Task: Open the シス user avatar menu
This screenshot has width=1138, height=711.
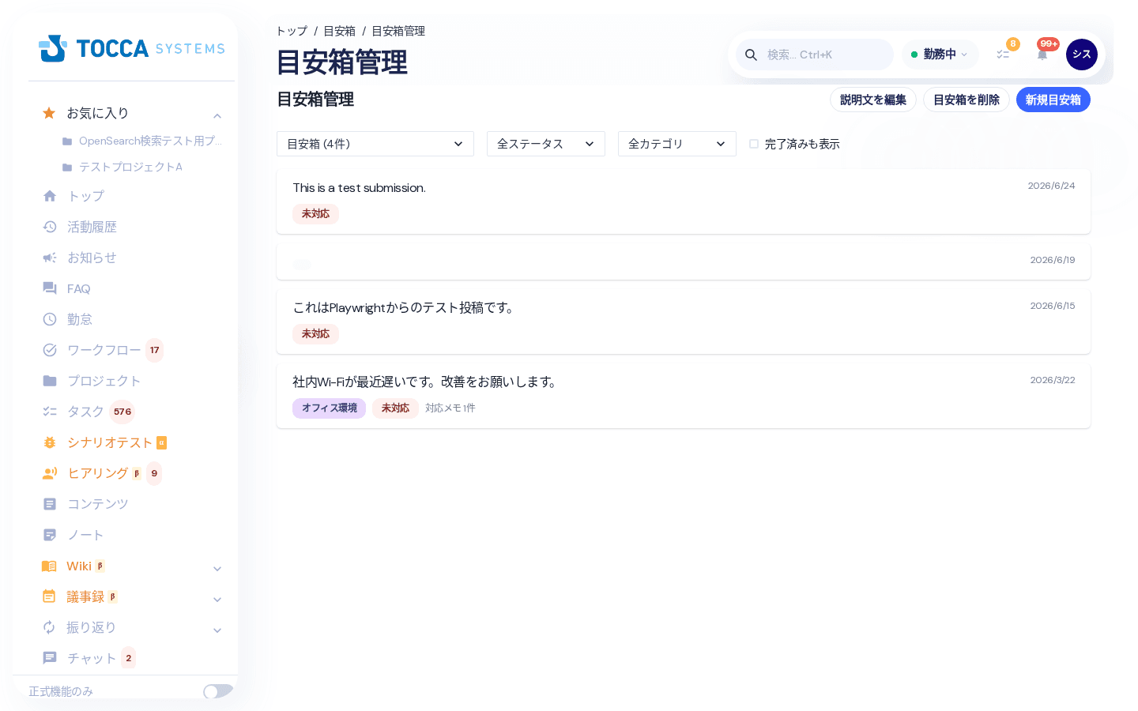Action: point(1082,55)
